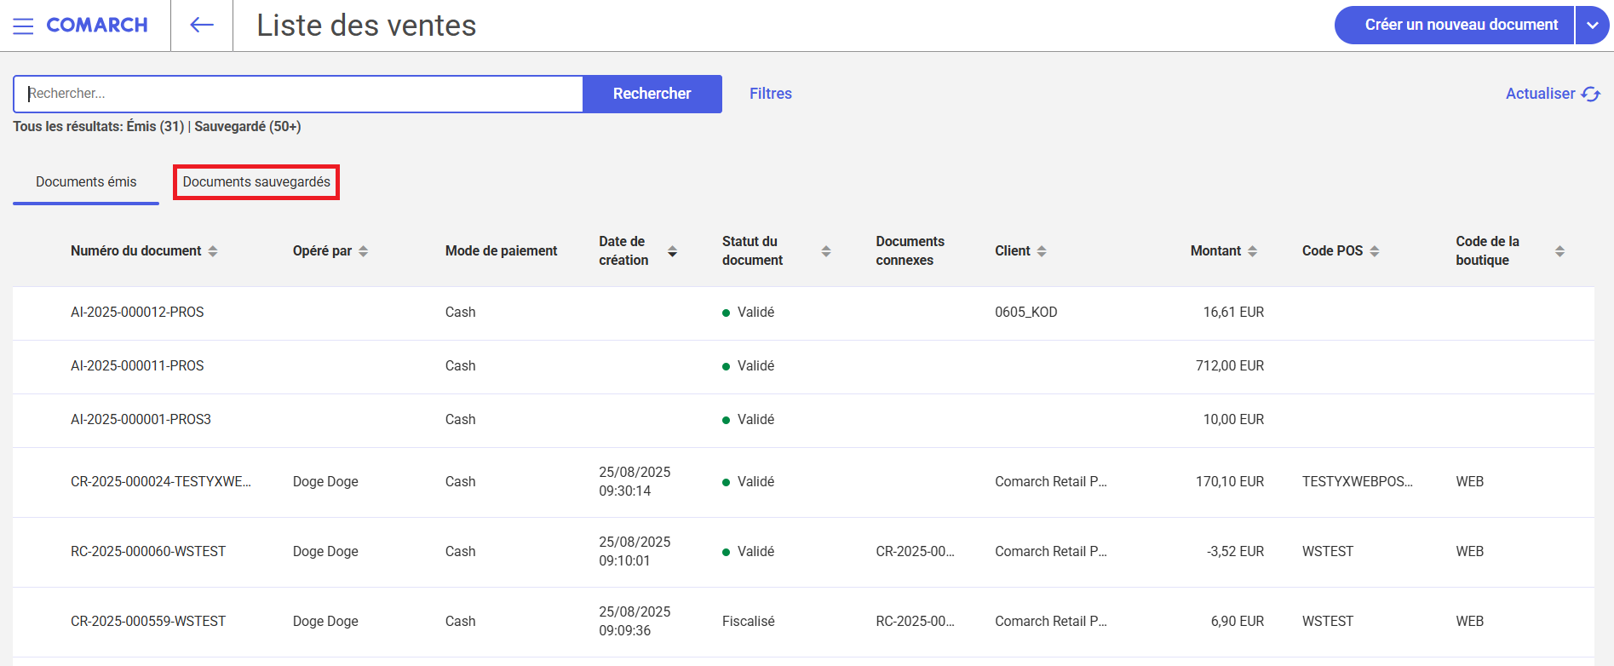Select the Documents émis tab
Screen dimensions: 1614x666
(86, 182)
